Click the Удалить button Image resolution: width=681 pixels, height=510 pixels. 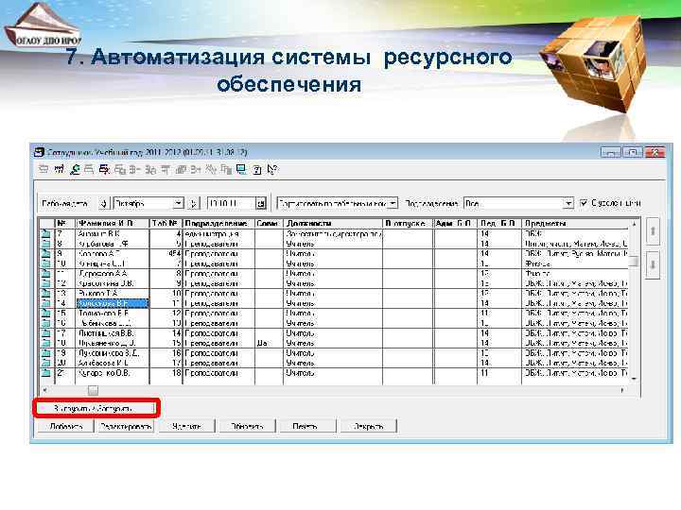point(186,426)
